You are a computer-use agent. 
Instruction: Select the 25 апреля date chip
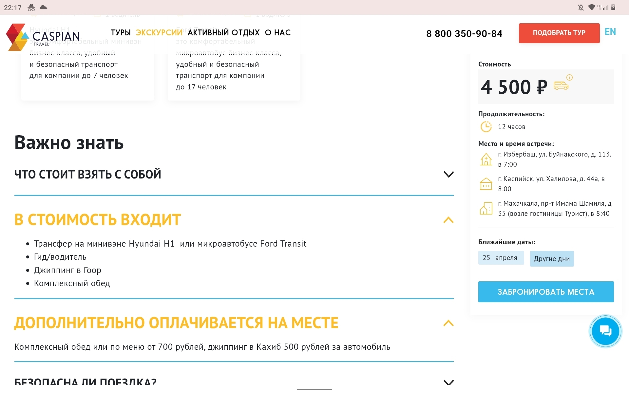[501, 258]
